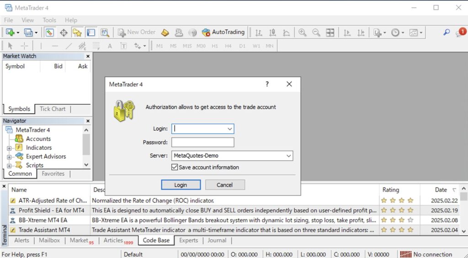
Task: Expand the Indicators tree node
Action: [x=9, y=148]
